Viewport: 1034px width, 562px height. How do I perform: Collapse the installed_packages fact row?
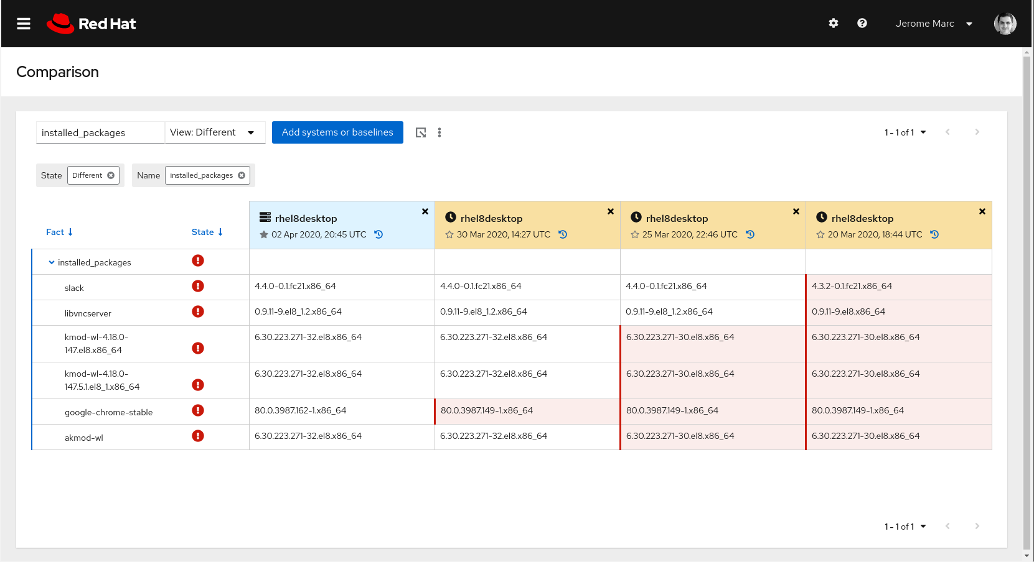pos(52,262)
